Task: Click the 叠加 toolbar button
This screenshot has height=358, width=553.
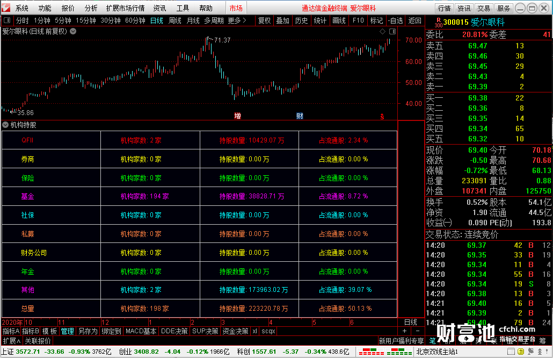Action: tap(283, 20)
